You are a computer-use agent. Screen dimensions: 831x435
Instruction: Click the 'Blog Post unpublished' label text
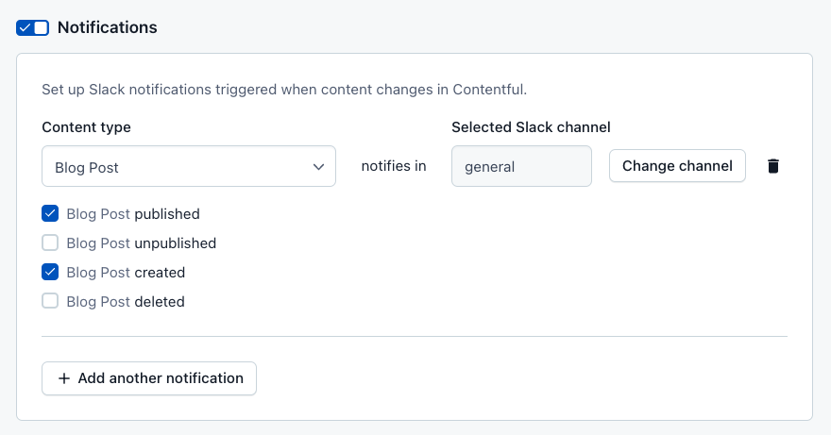click(142, 243)
